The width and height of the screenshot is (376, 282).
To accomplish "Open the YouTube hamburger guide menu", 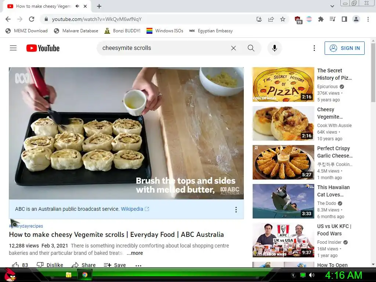I will click(13, 48).
